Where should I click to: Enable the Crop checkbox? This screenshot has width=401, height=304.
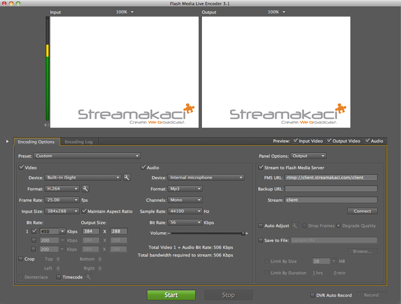pyautogui.click(x=20, y=259)
